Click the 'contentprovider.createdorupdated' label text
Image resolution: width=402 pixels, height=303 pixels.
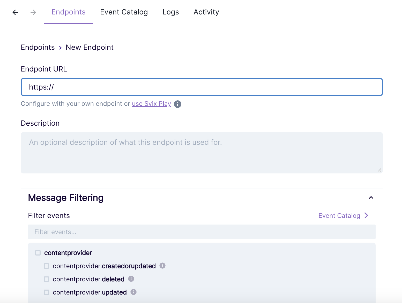coord(104,266)
